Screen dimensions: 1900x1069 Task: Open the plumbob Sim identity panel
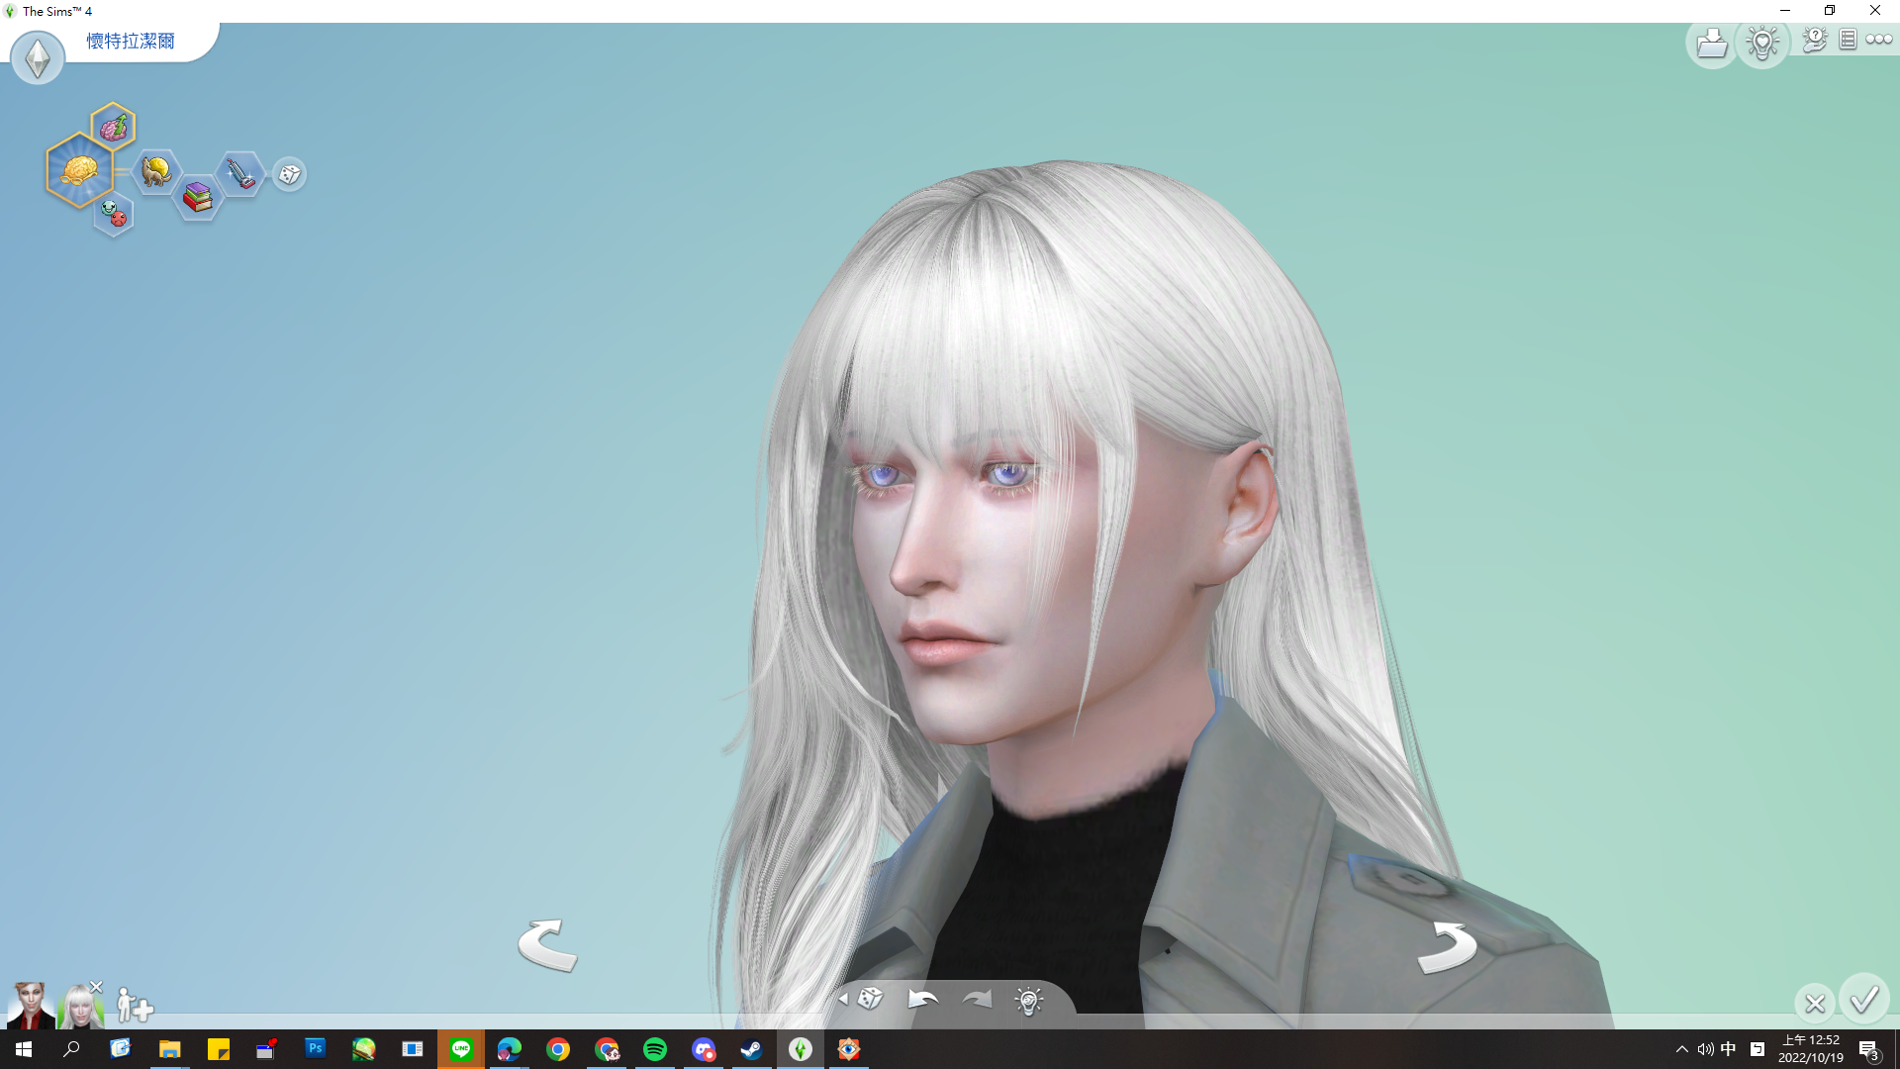pos(38,58)
